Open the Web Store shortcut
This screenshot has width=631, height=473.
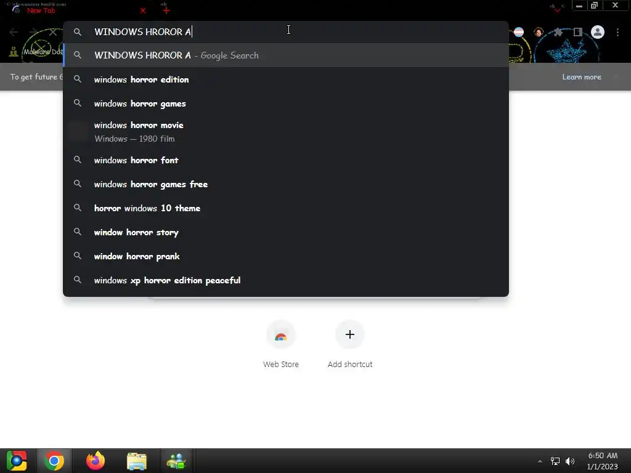281,345
